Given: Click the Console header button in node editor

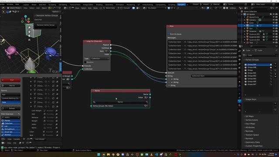Looking at the screenshot, I should pos(125,8).
